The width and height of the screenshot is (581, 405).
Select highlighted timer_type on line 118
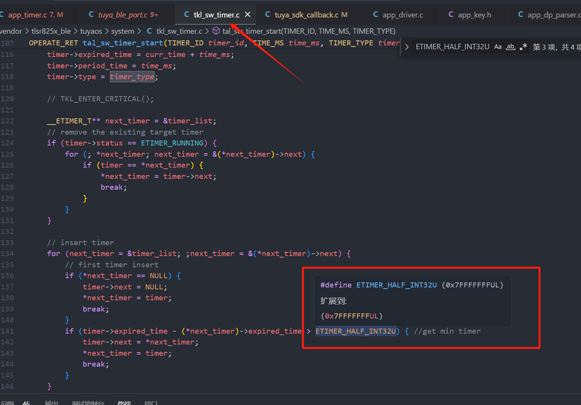[132, 77]
